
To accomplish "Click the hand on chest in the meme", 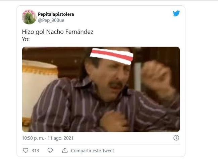I will [113, 121].
